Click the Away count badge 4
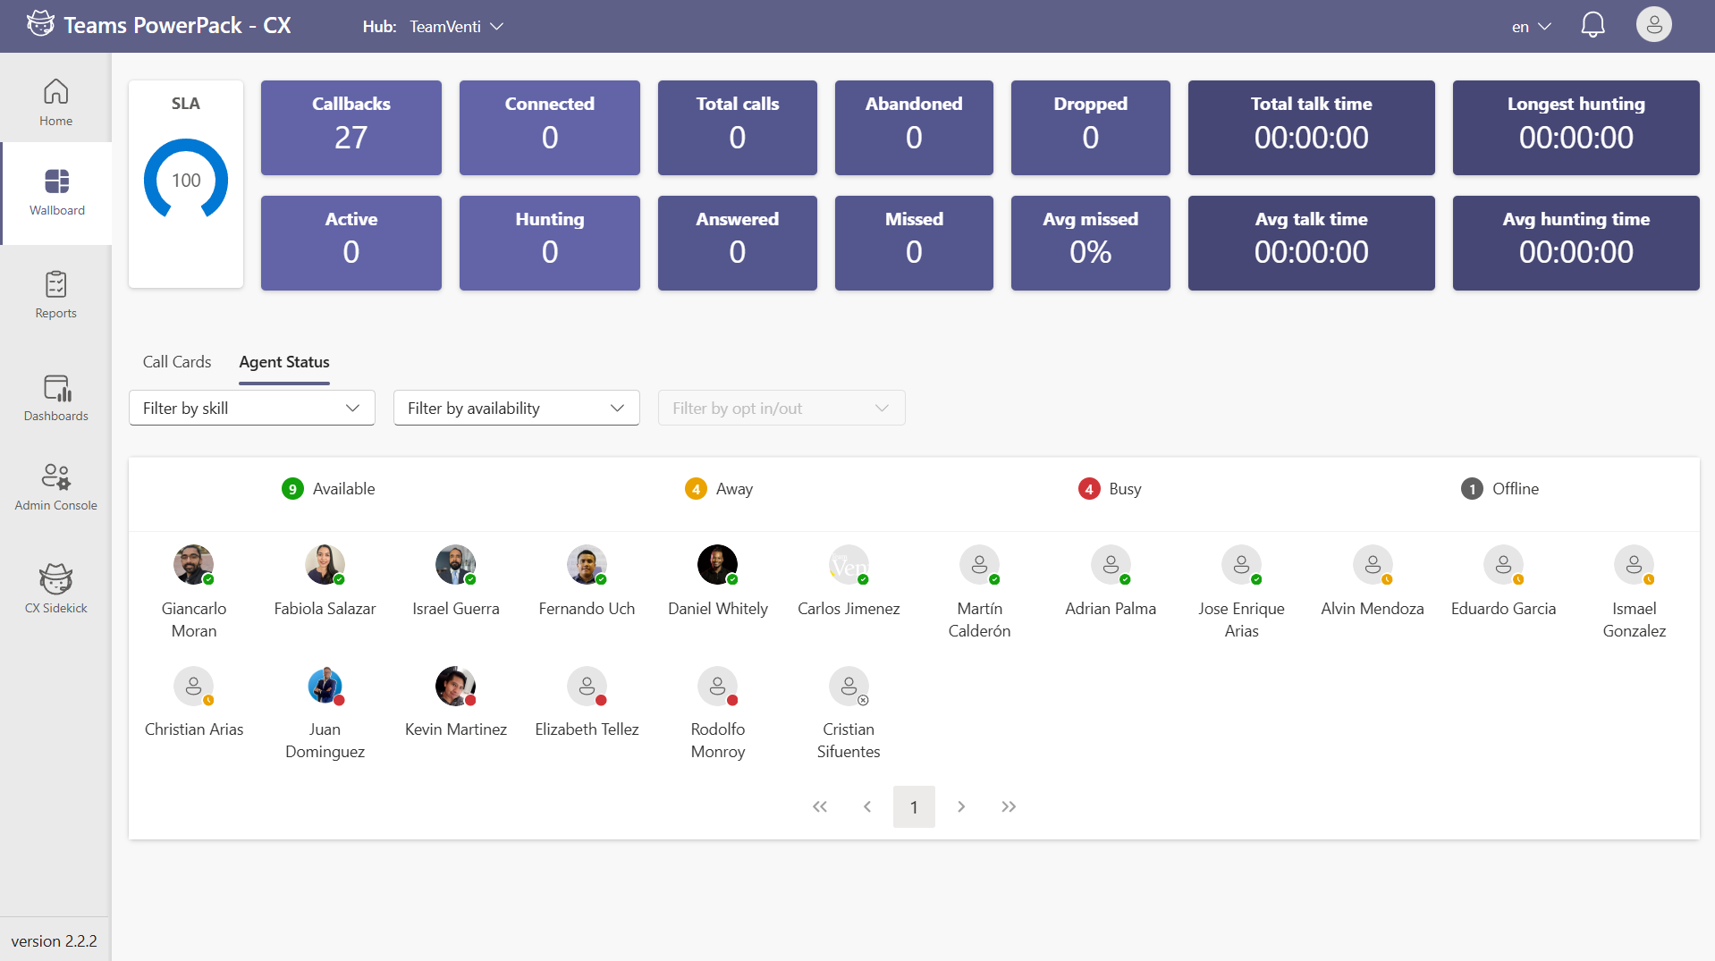Viewport: 1715px width, 961px height. (696, 489)
